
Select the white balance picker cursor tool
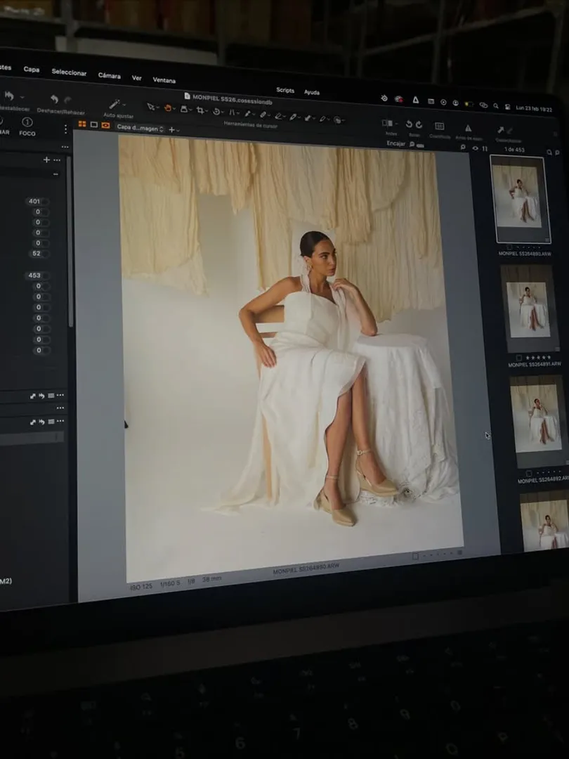(247, 112)
